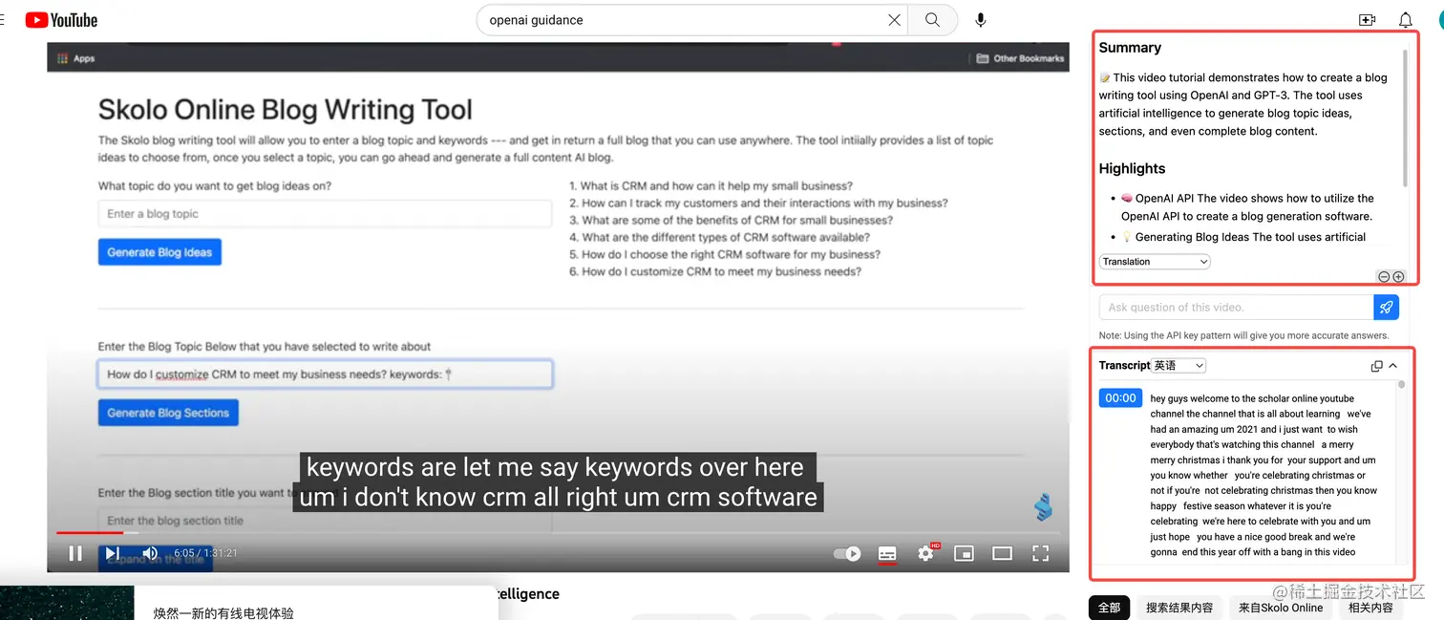Viewport: 1444px width, 620px height.
Task: Open the create video icon
Action: 1367,20
